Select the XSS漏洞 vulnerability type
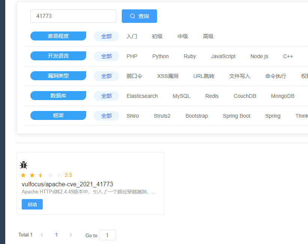 [167, 76]
